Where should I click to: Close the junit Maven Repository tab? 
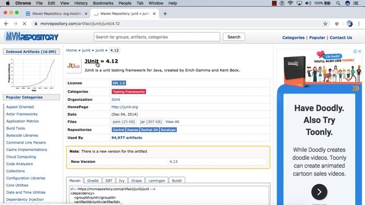click(x=154, y=14)
